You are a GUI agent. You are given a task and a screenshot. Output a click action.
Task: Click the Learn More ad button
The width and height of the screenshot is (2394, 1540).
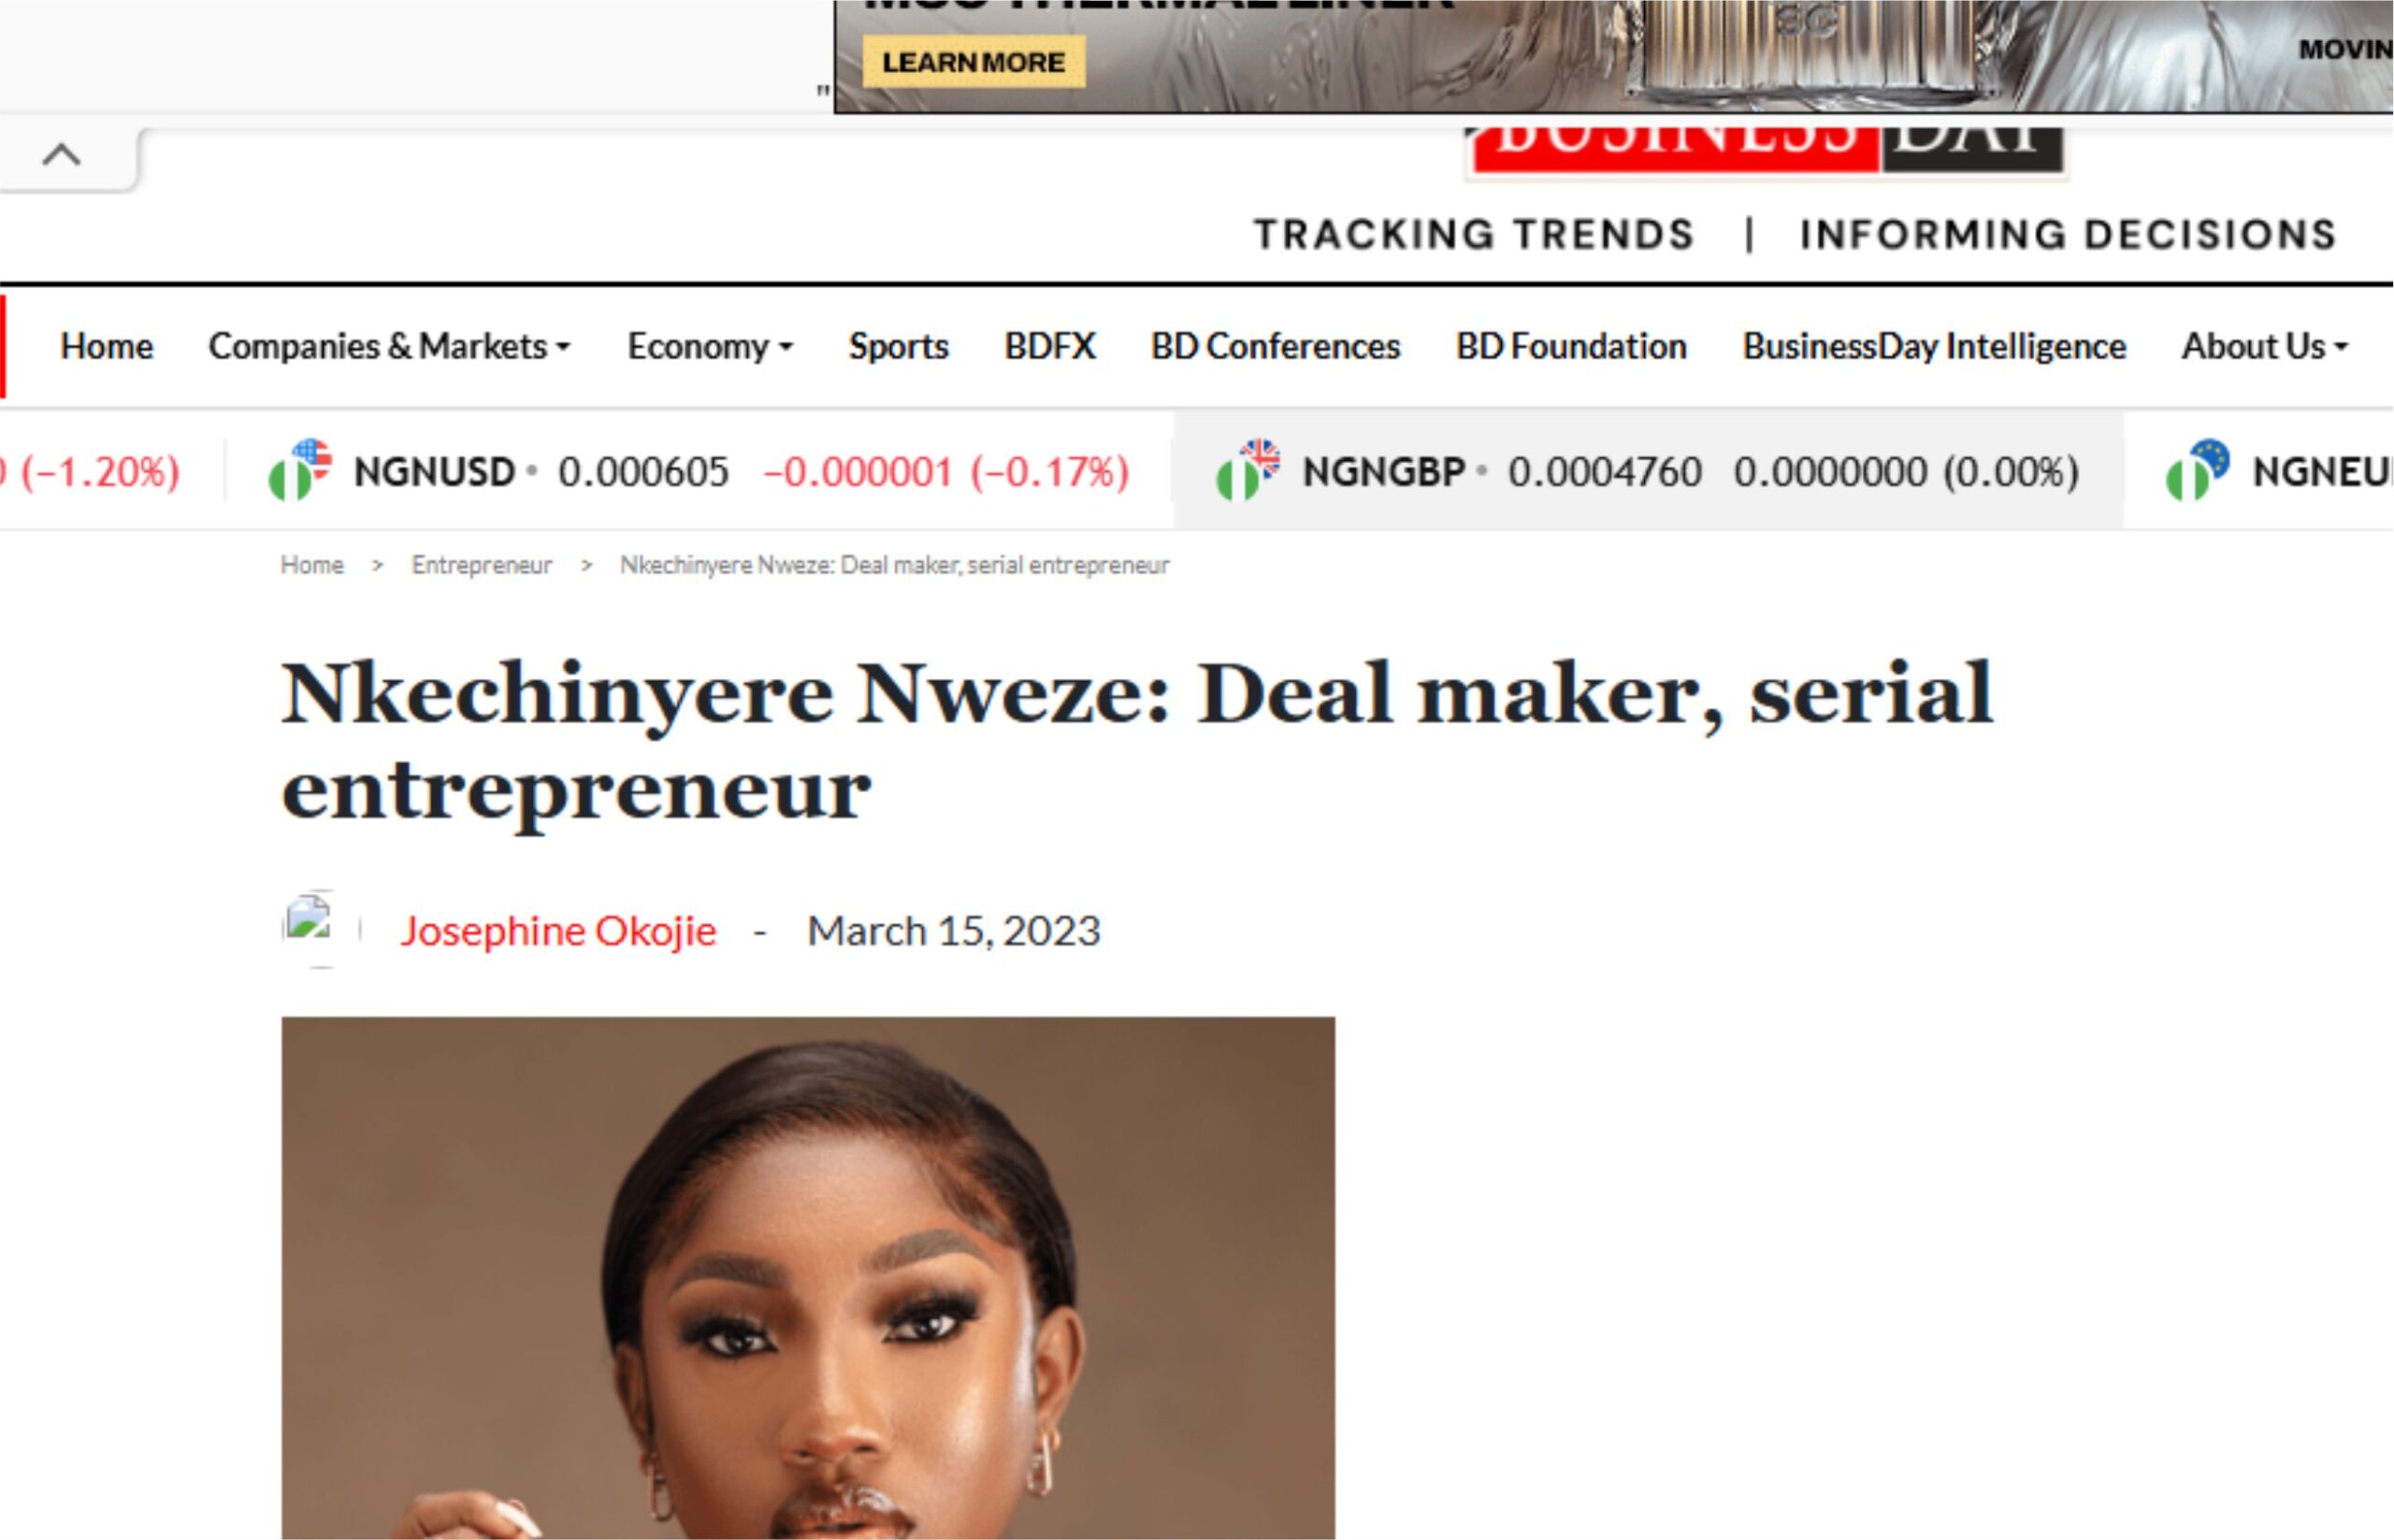click(973, 62)
